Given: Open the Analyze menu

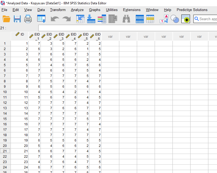Looking at the screenshot, I should [x=77, y=10].
